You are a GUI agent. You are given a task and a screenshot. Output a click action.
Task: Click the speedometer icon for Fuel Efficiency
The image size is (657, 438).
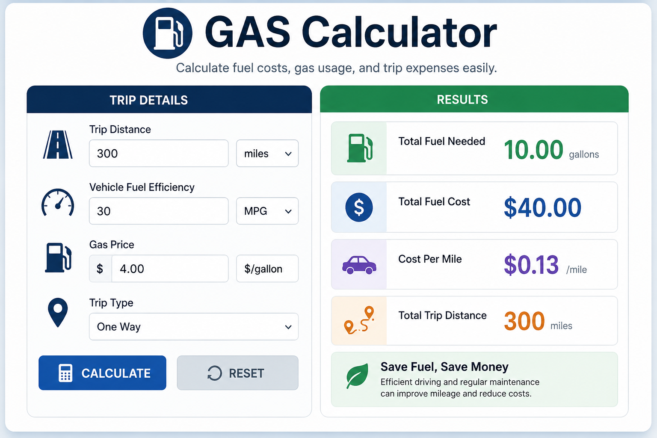(58, 202)
